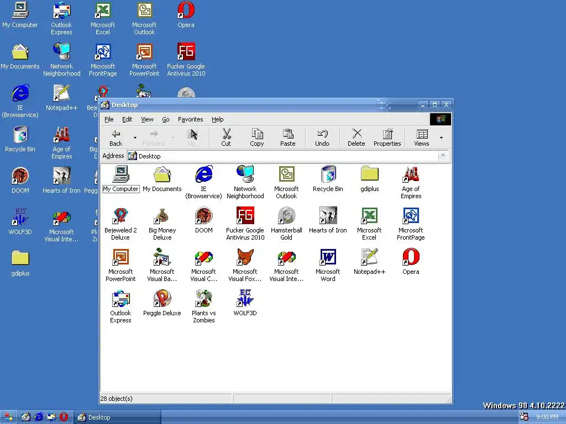Viewport: 566px width, 424px height.
Task: Click the Desktop taskbar button
Action: tap(118, 417)
